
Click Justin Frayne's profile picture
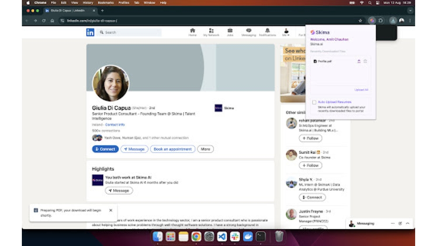click(x=291, y=214)
